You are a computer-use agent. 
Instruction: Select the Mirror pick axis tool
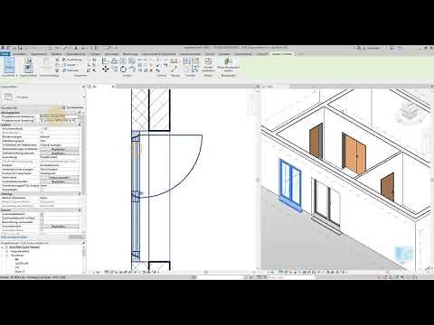123,61
